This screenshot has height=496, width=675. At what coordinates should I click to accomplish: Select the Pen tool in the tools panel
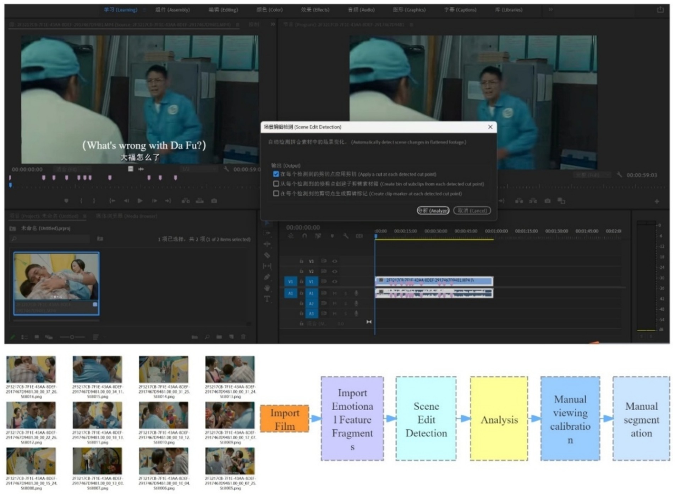point(267,277)
